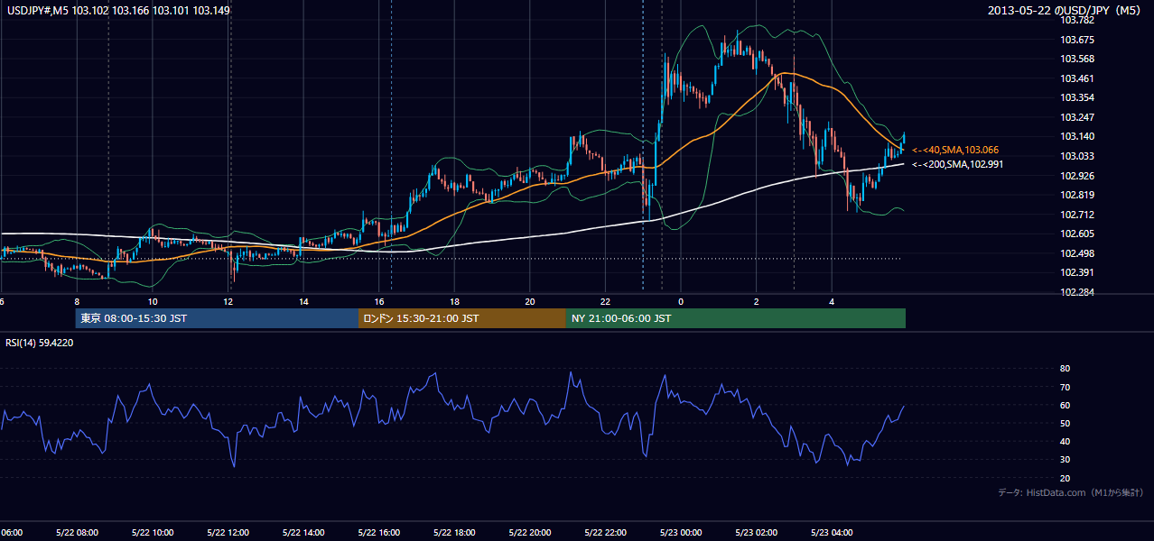Click RSI scale value 30
This screenshot has height=541, width=1154.
[1065, 460]
